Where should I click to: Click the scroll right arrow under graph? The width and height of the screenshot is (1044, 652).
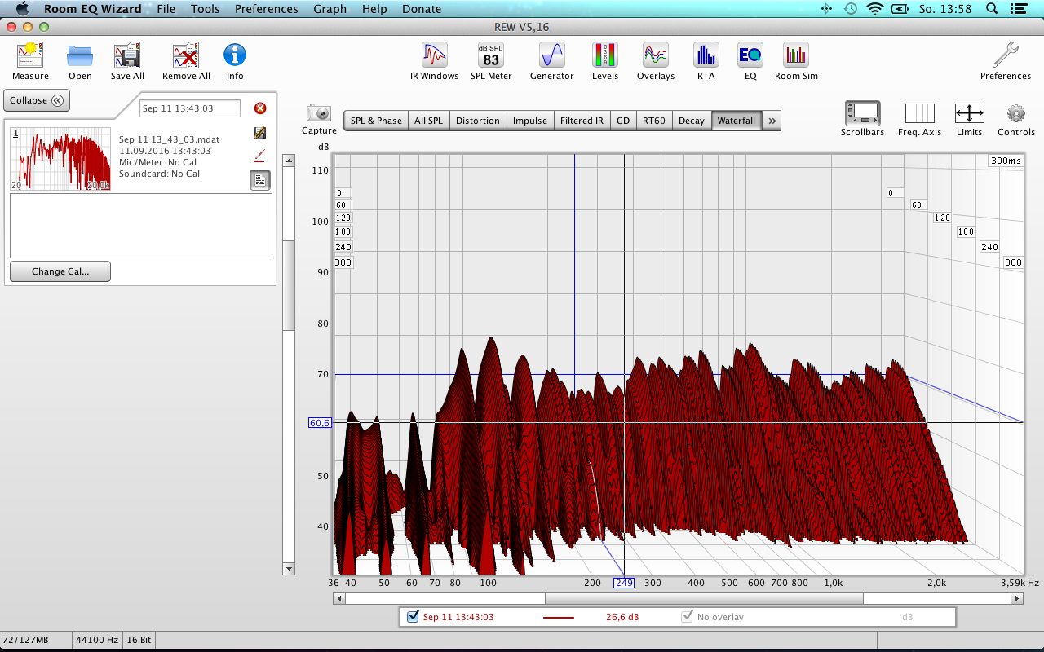tap(1016, 598)
